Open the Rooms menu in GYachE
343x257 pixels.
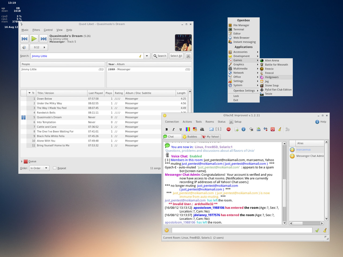click(x=210, y=122)
